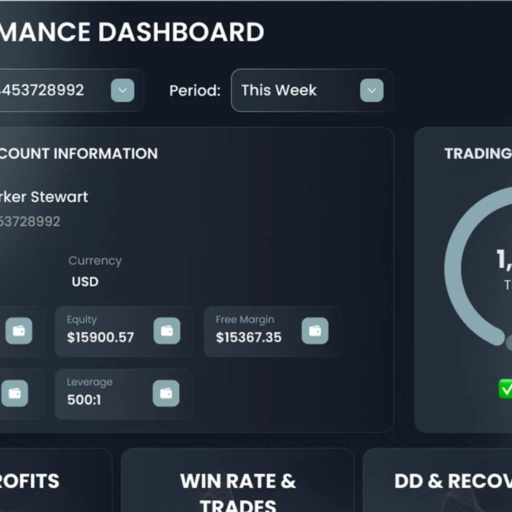
Task: Expand the account number dropdown arrow
Action: pos(122,90)
